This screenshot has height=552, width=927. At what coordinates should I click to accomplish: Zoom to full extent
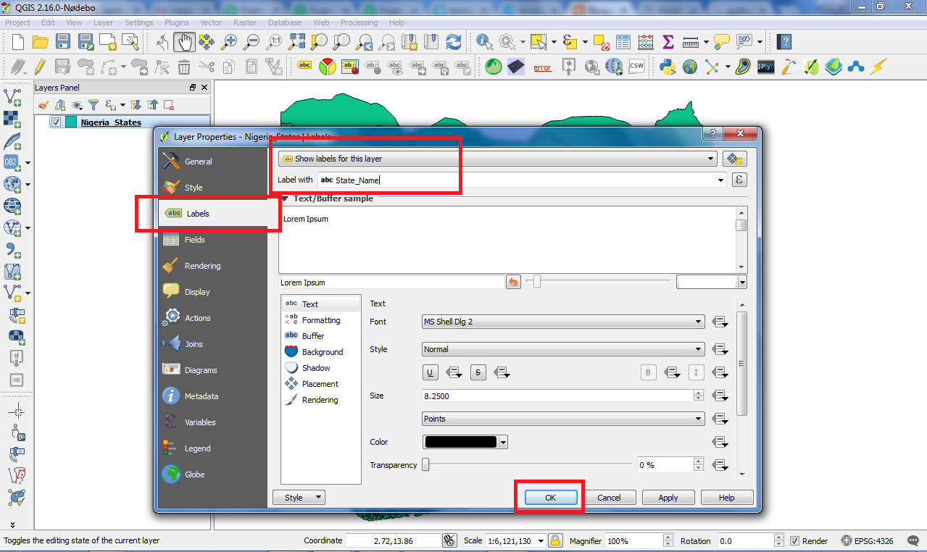point(297,41)
